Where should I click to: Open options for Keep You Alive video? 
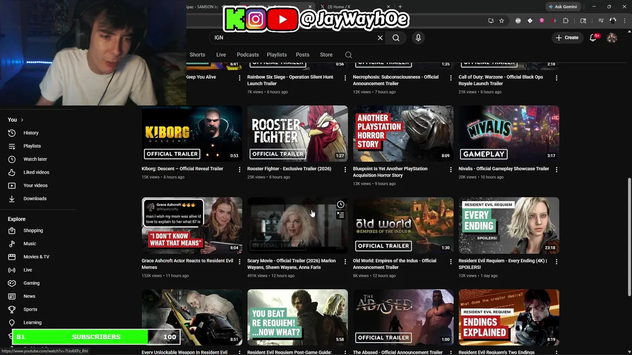239,78
